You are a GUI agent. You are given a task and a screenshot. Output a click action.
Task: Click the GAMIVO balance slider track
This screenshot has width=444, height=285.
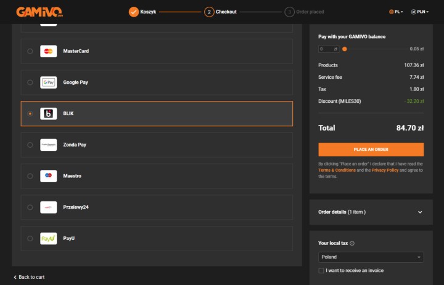point(376,49)
